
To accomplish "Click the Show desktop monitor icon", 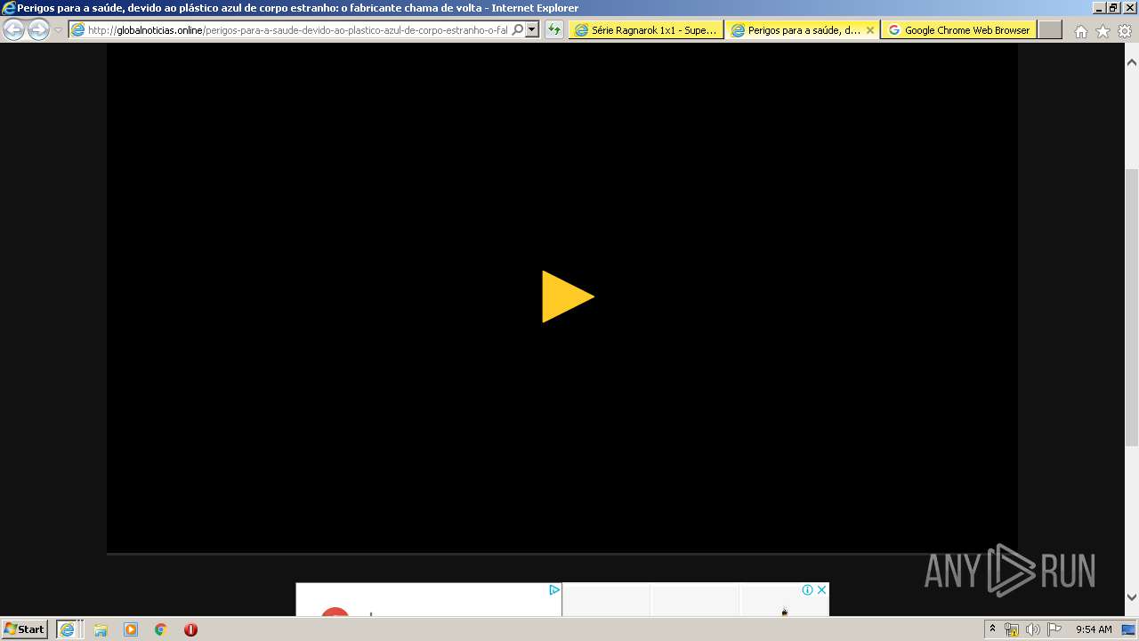I will [1128, 629].
